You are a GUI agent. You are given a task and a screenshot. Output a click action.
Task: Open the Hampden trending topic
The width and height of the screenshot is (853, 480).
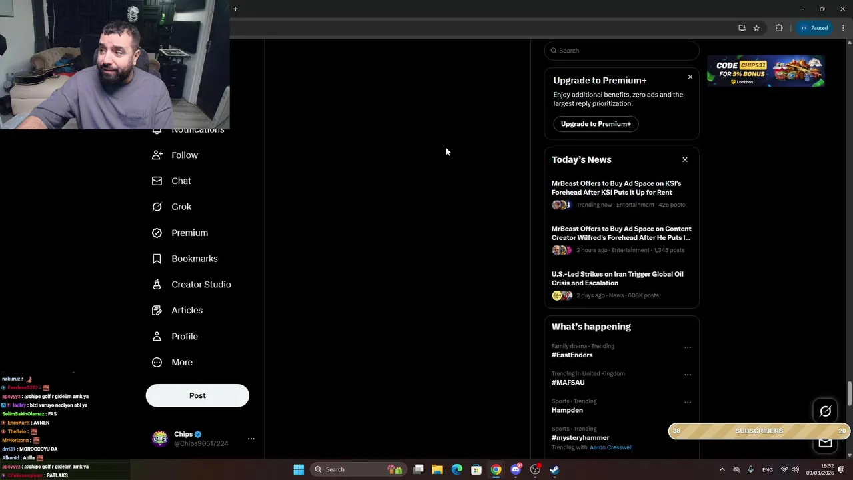pyautogui.click(x=567, y=410)
